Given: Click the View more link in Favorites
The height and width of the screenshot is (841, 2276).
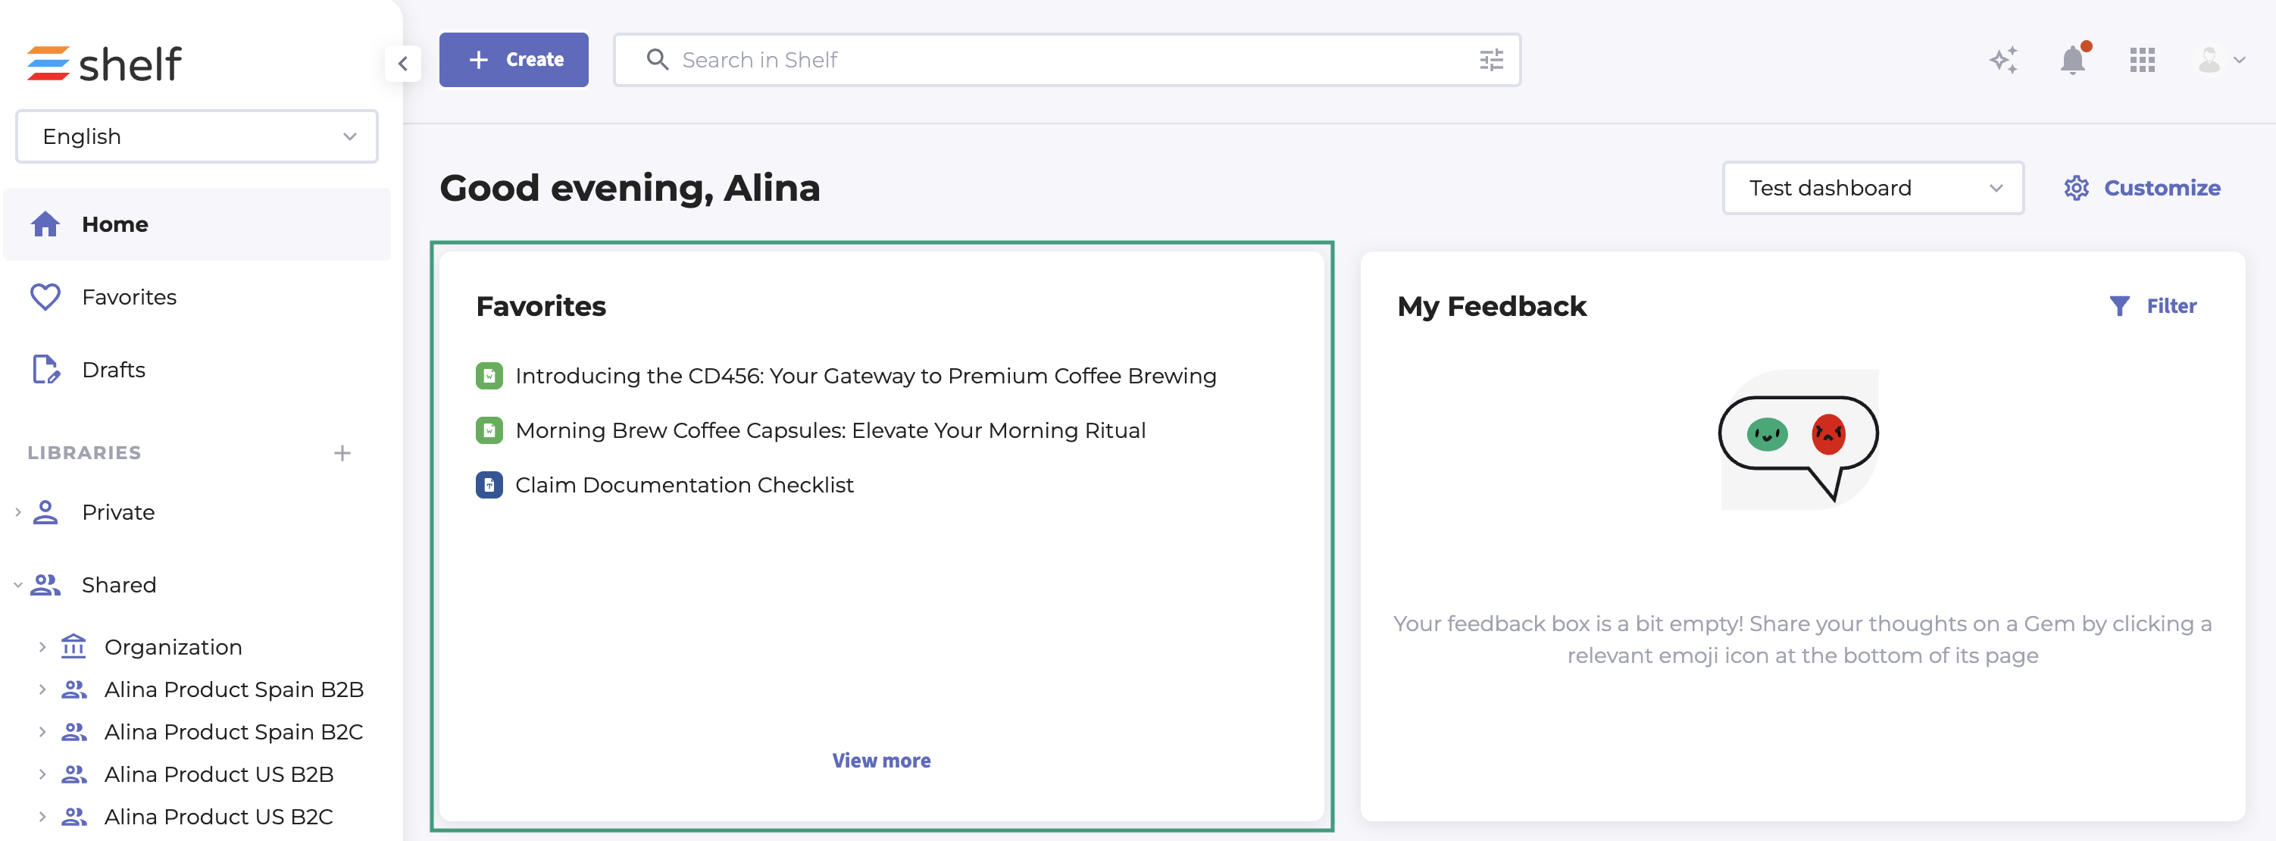Looking at the screenshot, I should (881, 761).
